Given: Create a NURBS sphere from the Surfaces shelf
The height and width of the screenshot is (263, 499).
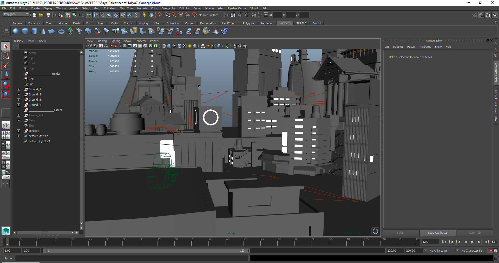Looking at the screenshot, I should pos(15,31).
